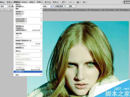Expand the 新建调整图层 (J) submenu
This screenshot has height=97, width=130.
(x=28, y=21)
